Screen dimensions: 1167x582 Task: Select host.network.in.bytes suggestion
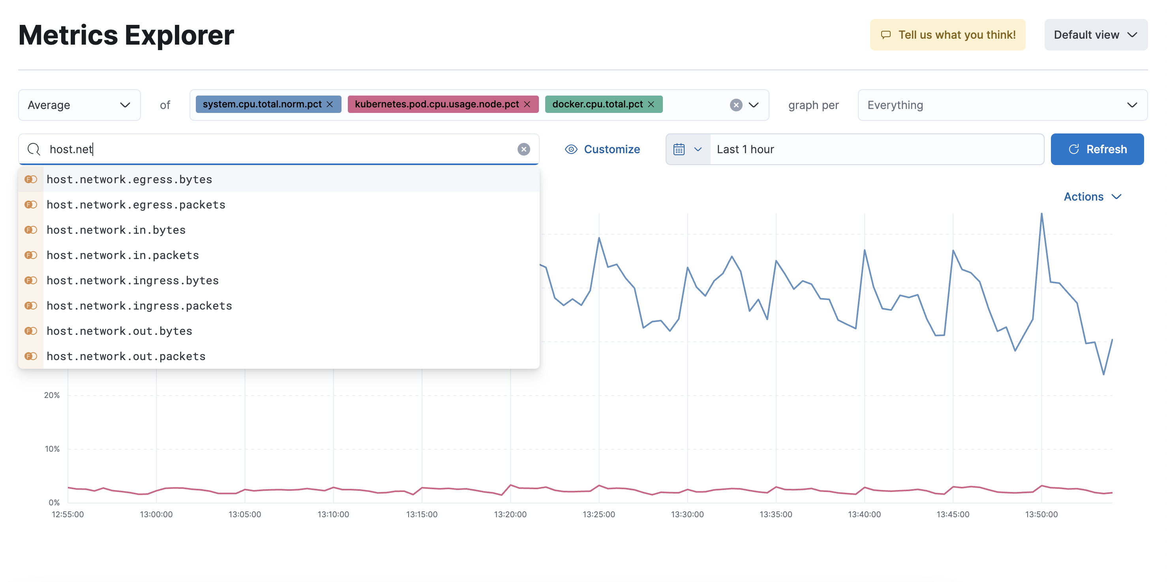tap(279, 230)
